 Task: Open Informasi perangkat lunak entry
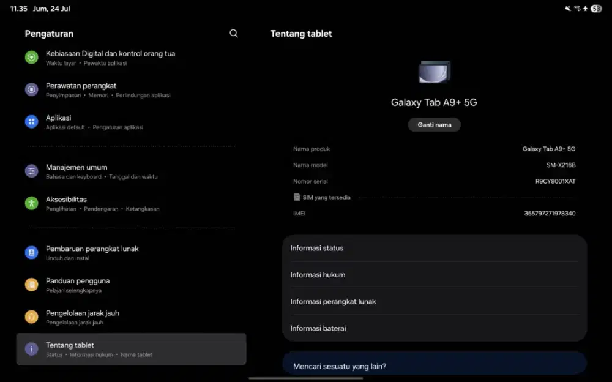pyautogui.click(x=435, y=302)
